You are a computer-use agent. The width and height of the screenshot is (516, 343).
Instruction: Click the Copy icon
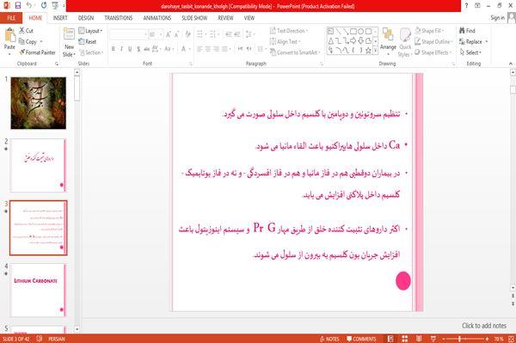tap(21, 41)
